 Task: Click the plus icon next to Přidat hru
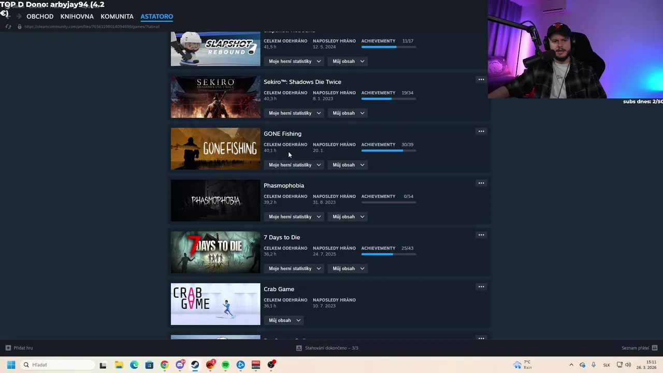[x=8, y=348]
